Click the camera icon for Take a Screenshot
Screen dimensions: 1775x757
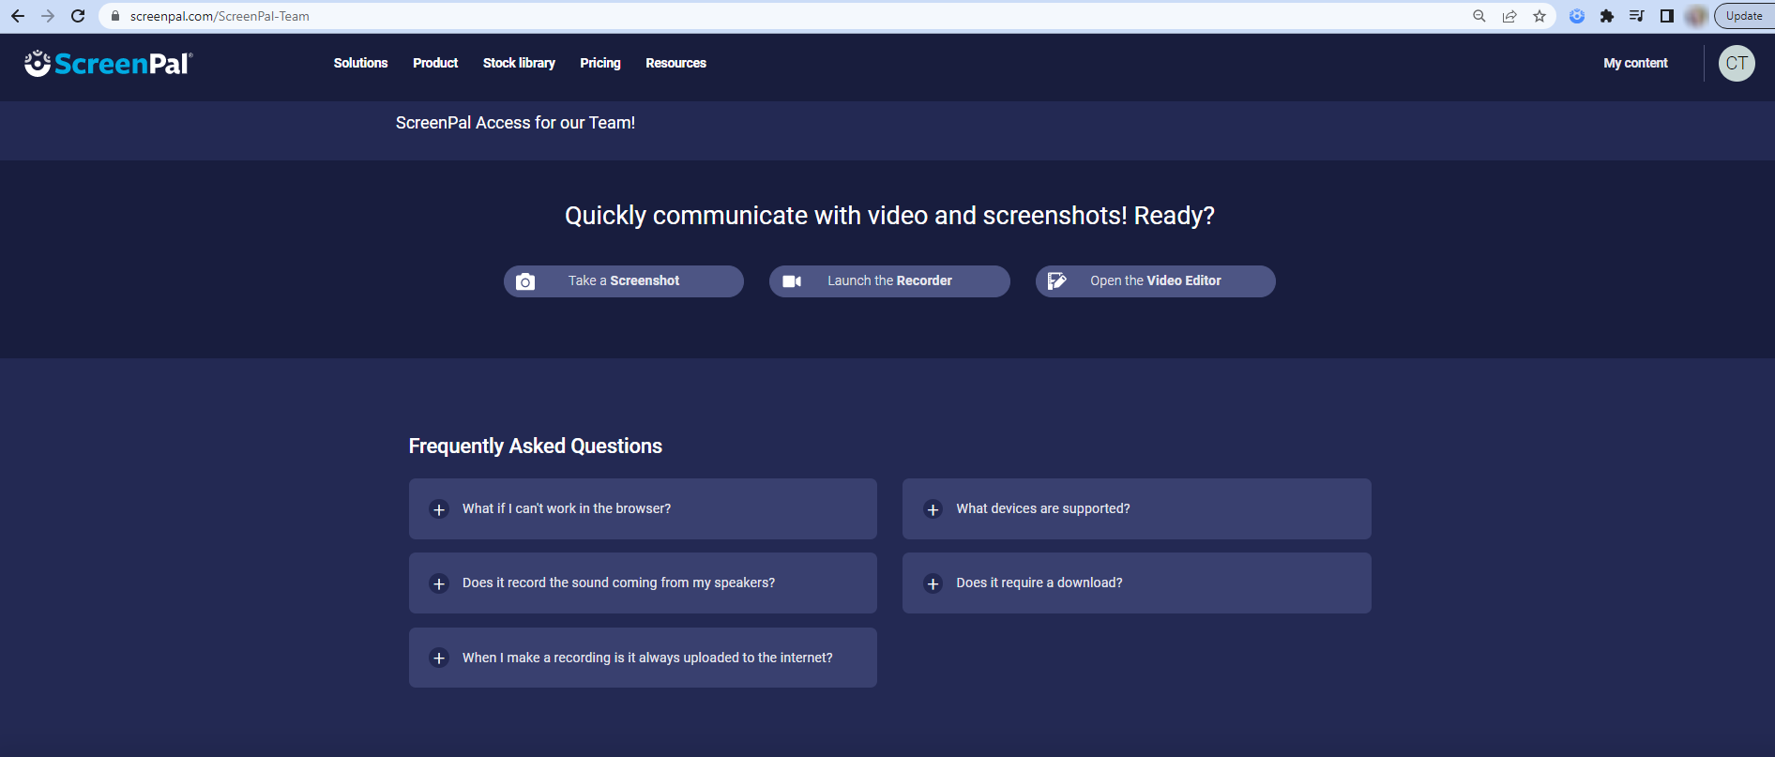pos(525,281)
